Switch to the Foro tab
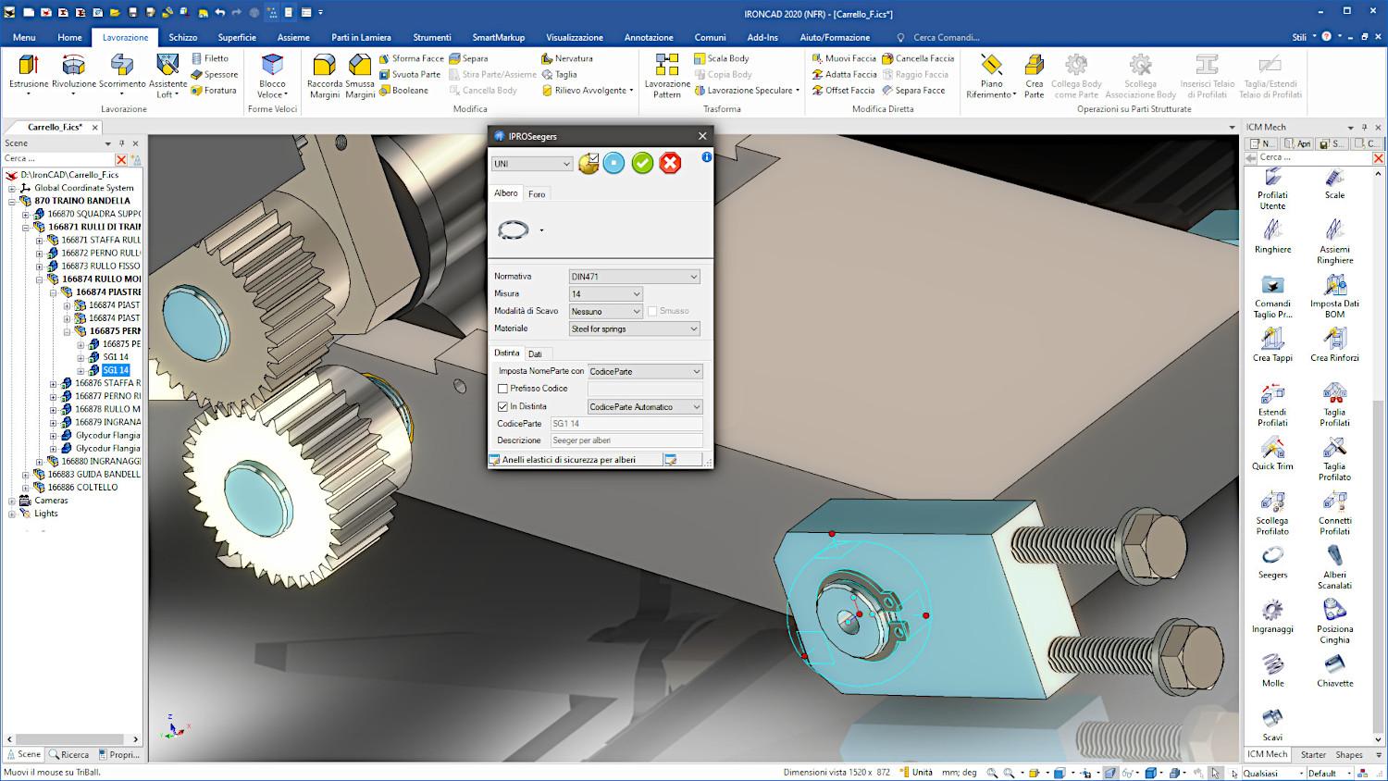1388x781 pixels. pyautogui.click(x=537, y=194)
